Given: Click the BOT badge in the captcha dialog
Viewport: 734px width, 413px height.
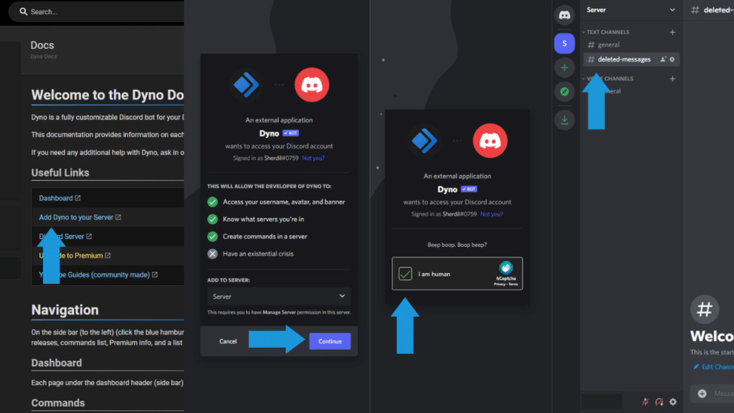Looking at the screenshot, I should click(x=469, y=189).
